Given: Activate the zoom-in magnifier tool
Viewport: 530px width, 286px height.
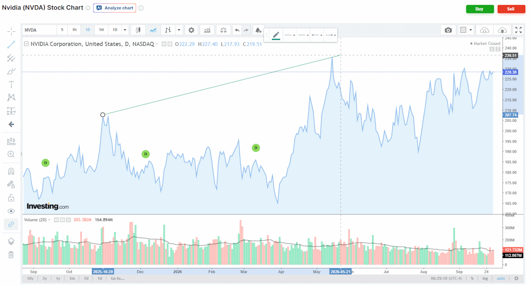Looking at the screenshot, I should tap(11, 154).
